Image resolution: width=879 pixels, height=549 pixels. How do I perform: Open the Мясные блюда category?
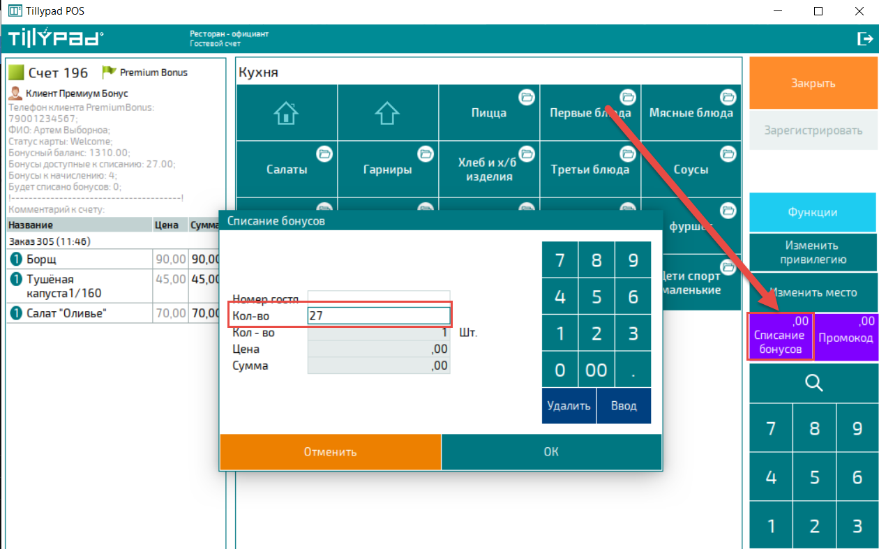(691, 113)
